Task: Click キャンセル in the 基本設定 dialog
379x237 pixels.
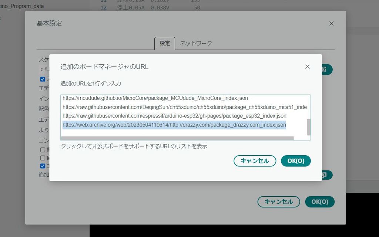Action: click(x=278, y=202)
